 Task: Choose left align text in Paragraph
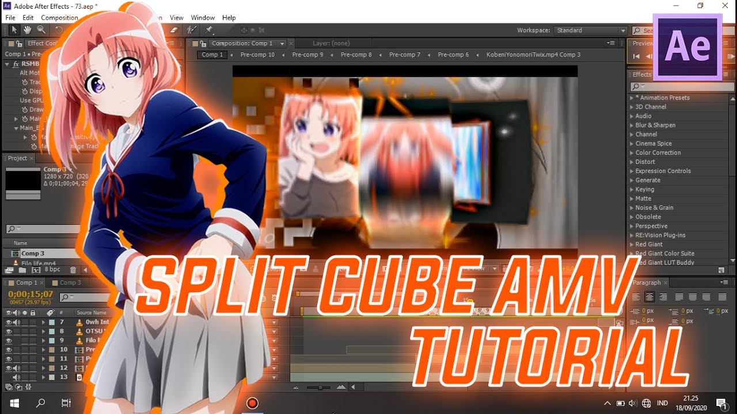[x=636, y=297]
